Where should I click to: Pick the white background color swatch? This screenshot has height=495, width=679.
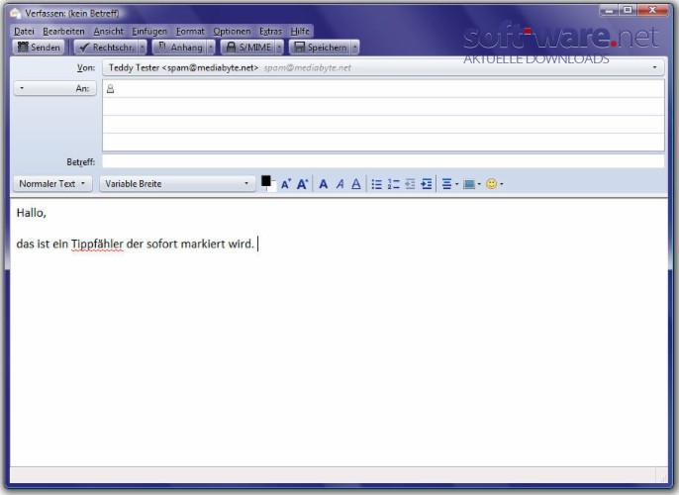coord(273,188)
